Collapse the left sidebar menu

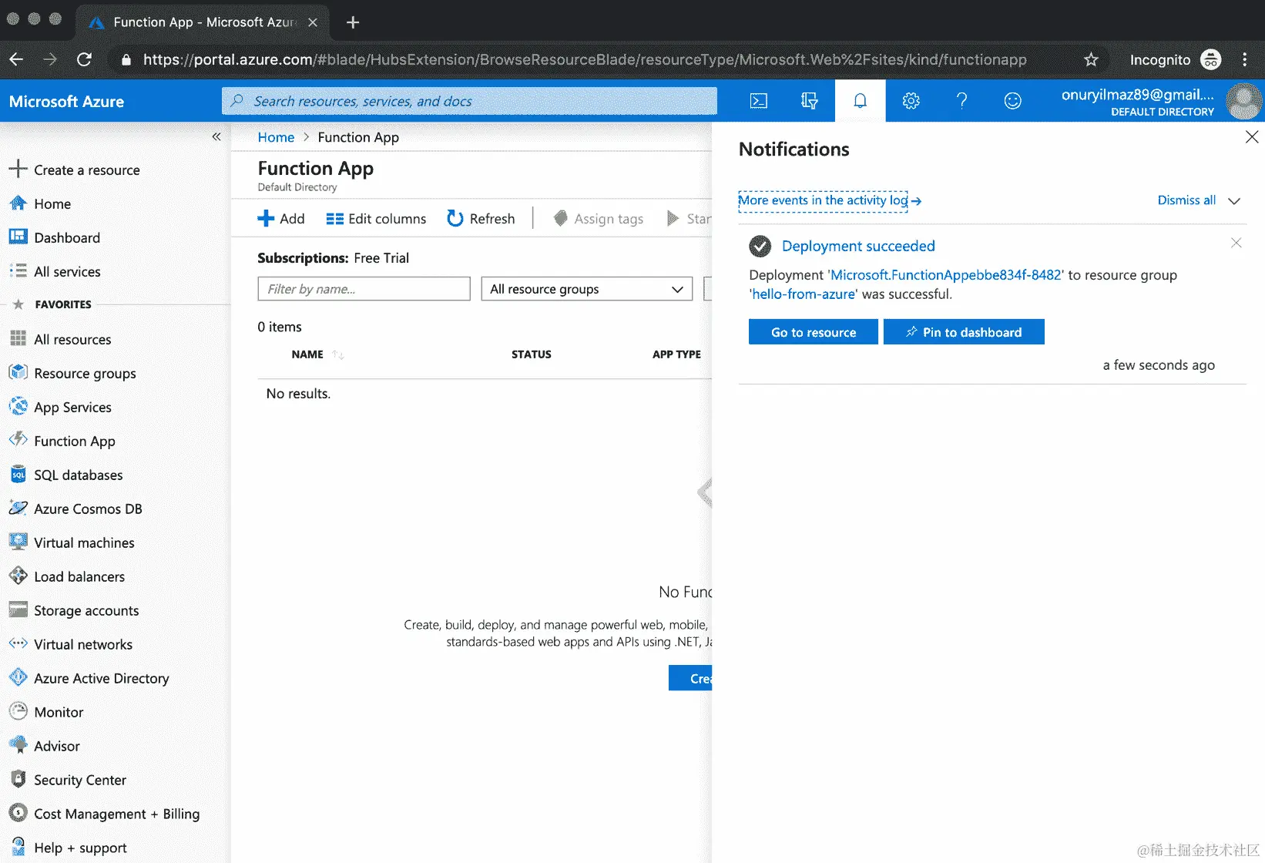coord(216,136)
